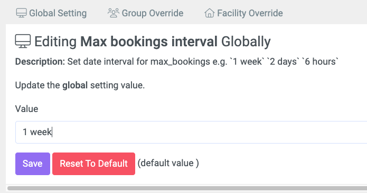Click the Value field label
The image size is (367, 193).
coord(27,109)
